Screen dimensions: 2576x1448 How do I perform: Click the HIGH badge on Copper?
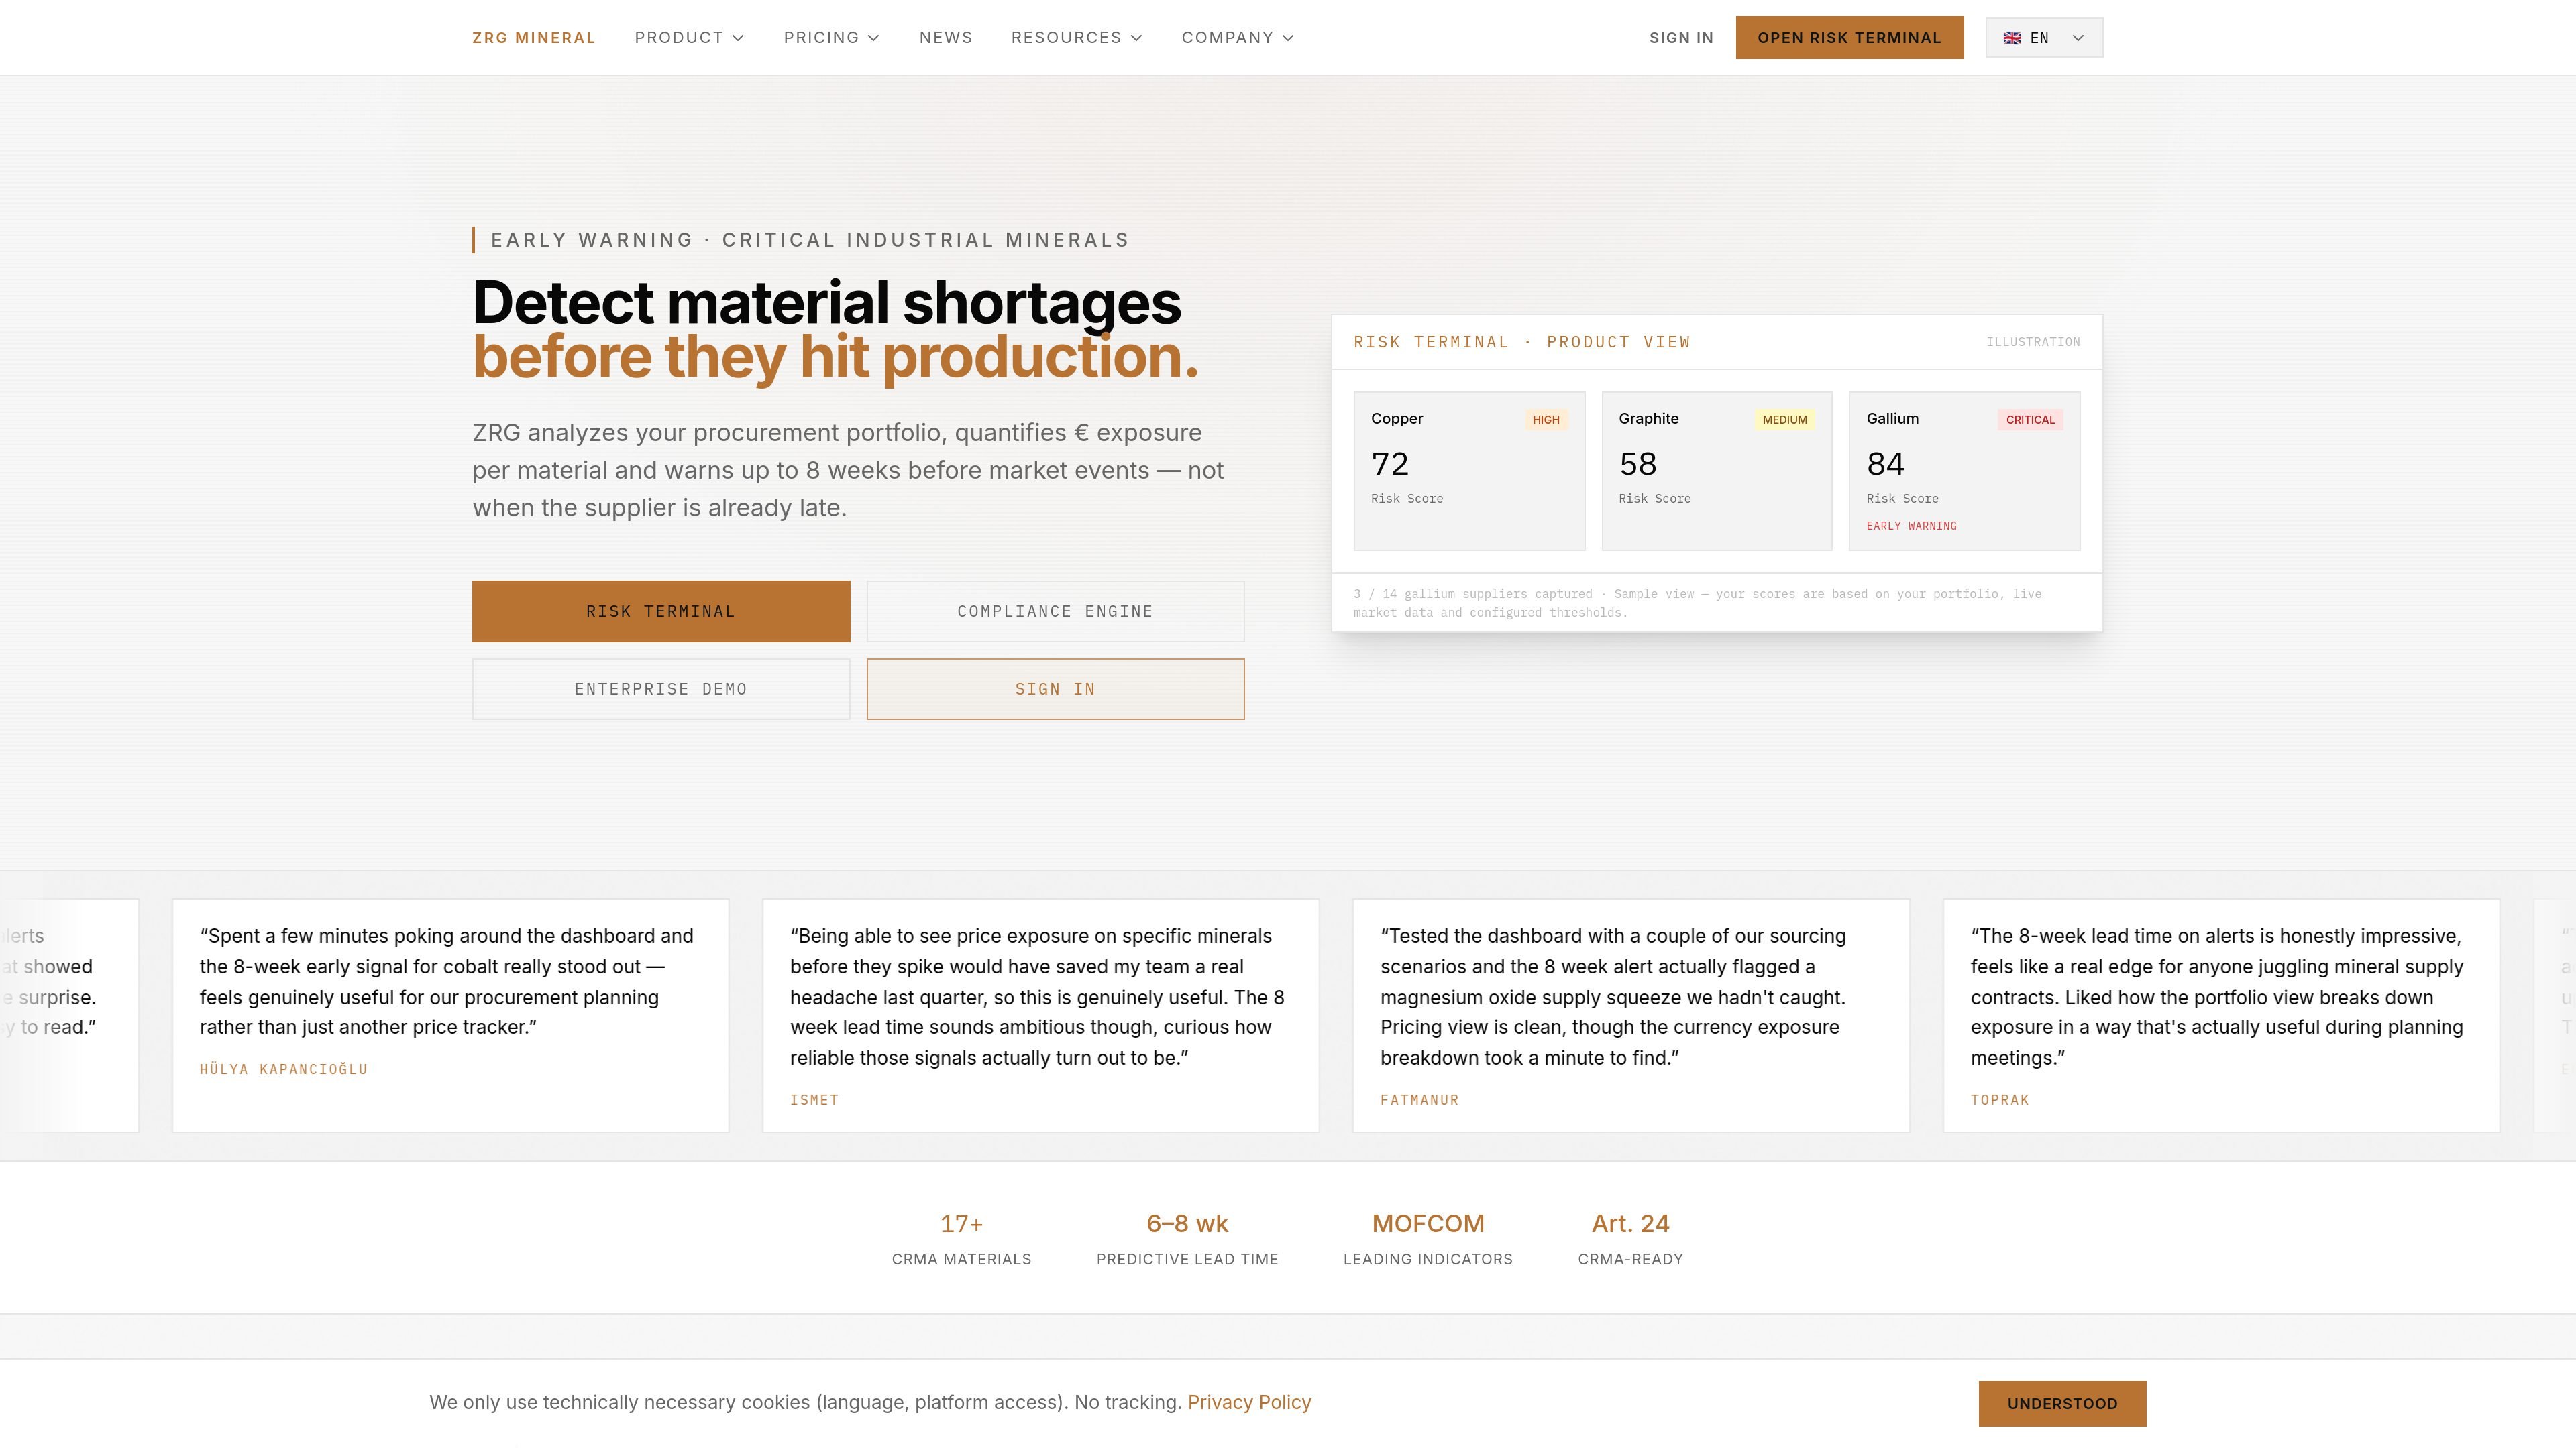1546,420
